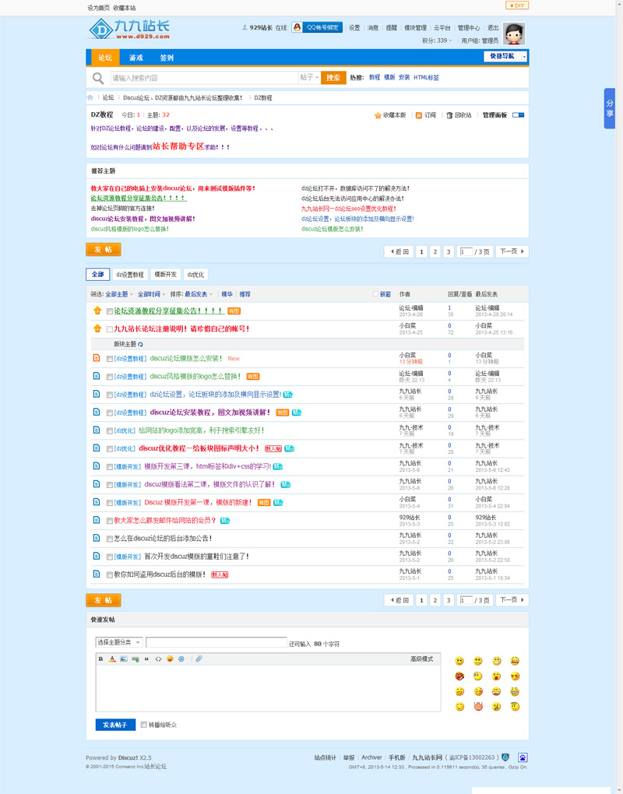This screenshot has height=794, width=623.
Task: Expand the 全部时间 filter dropdown
Action: [151, 294]
